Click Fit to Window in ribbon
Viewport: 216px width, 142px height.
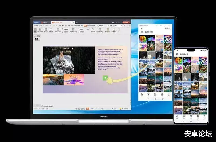[100, 30]
